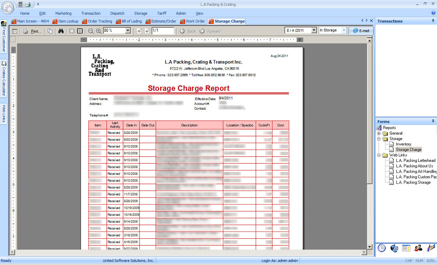Click the help question mark icon
Screen dimensions: 437x265
(x=433, y=13)
